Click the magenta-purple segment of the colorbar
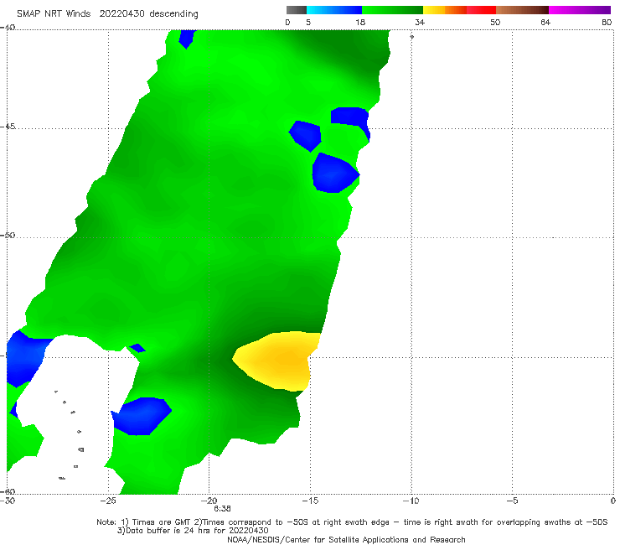Image resolution: width=620 pixels, height=545 pixels. [580, 10]
